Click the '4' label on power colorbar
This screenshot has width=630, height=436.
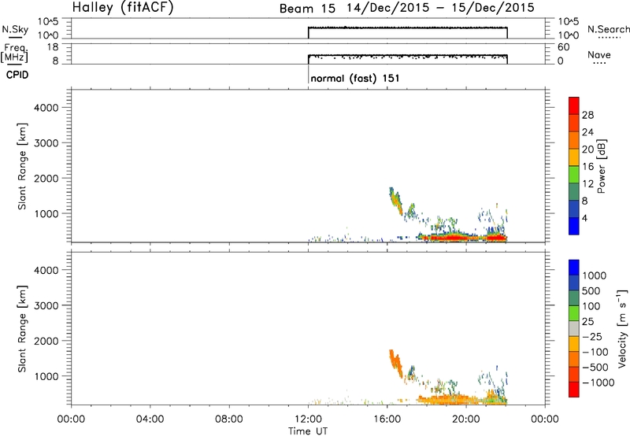coord(585,218)
